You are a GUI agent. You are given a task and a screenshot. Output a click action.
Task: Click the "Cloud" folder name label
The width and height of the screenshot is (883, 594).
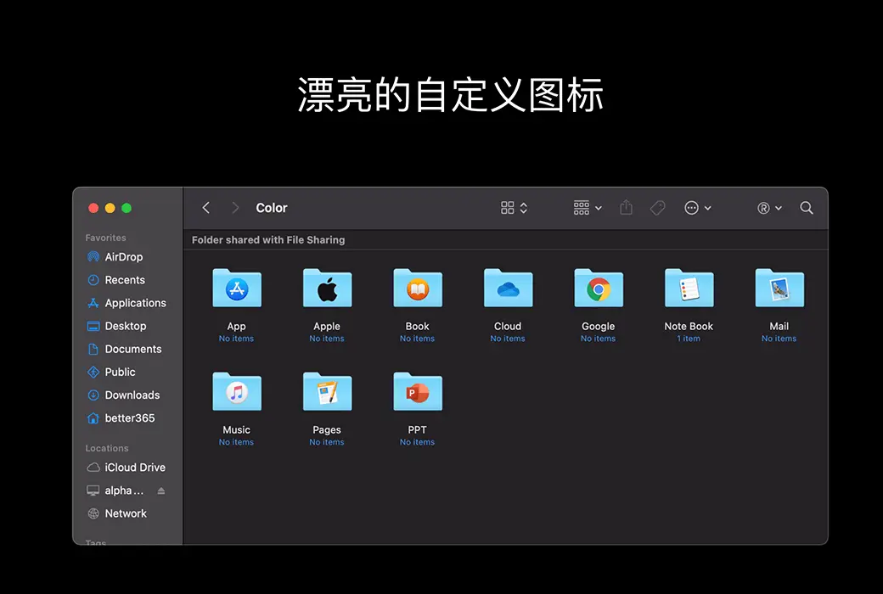(x=508, y=326)
